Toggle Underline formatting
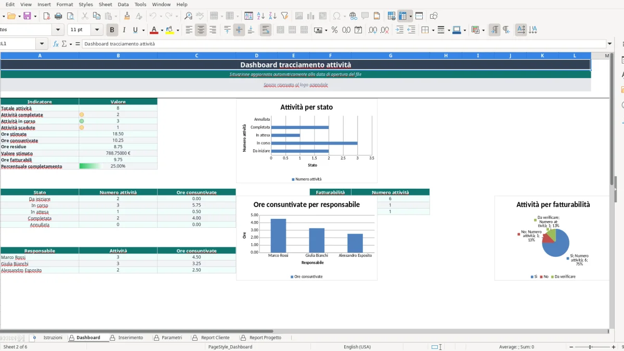624x351 pixels. (136, 30)
